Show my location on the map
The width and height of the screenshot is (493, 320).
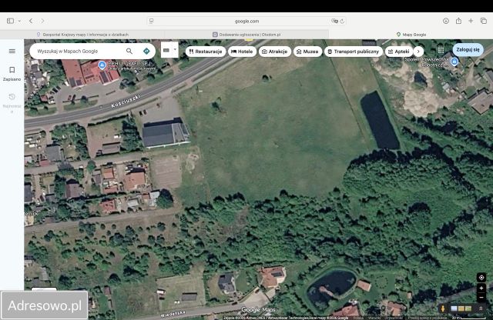[x=481, y=278]
